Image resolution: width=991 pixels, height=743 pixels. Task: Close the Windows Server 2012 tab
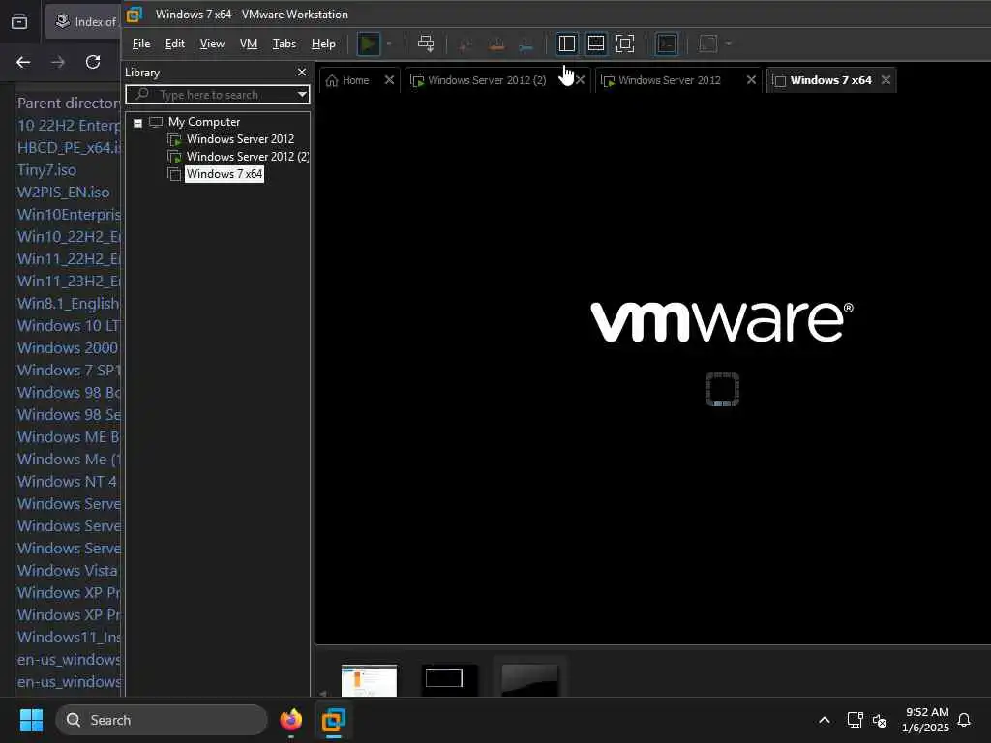(751, 80)
